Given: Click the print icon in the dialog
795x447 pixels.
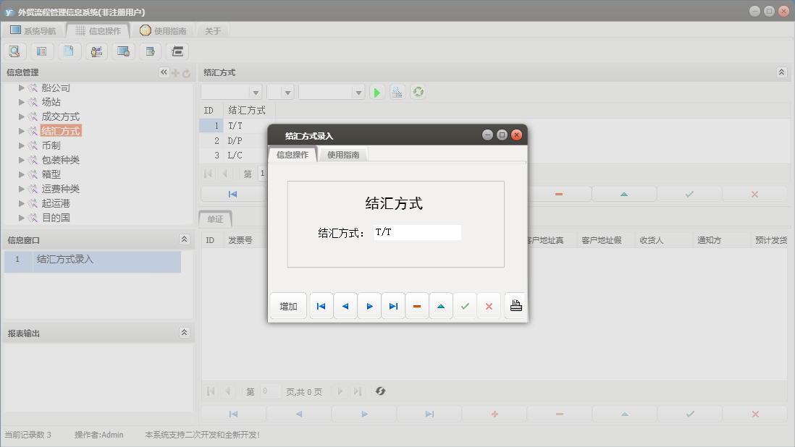Looking at the screenshot, I should click(515, 305).
